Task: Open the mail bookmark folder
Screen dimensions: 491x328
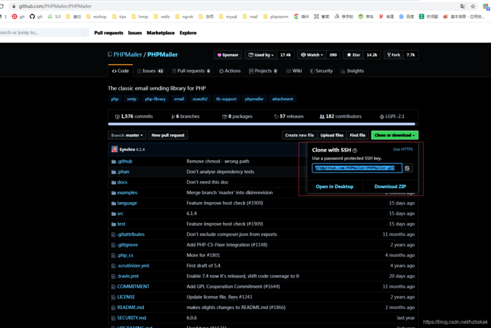Action: [250, 16]
